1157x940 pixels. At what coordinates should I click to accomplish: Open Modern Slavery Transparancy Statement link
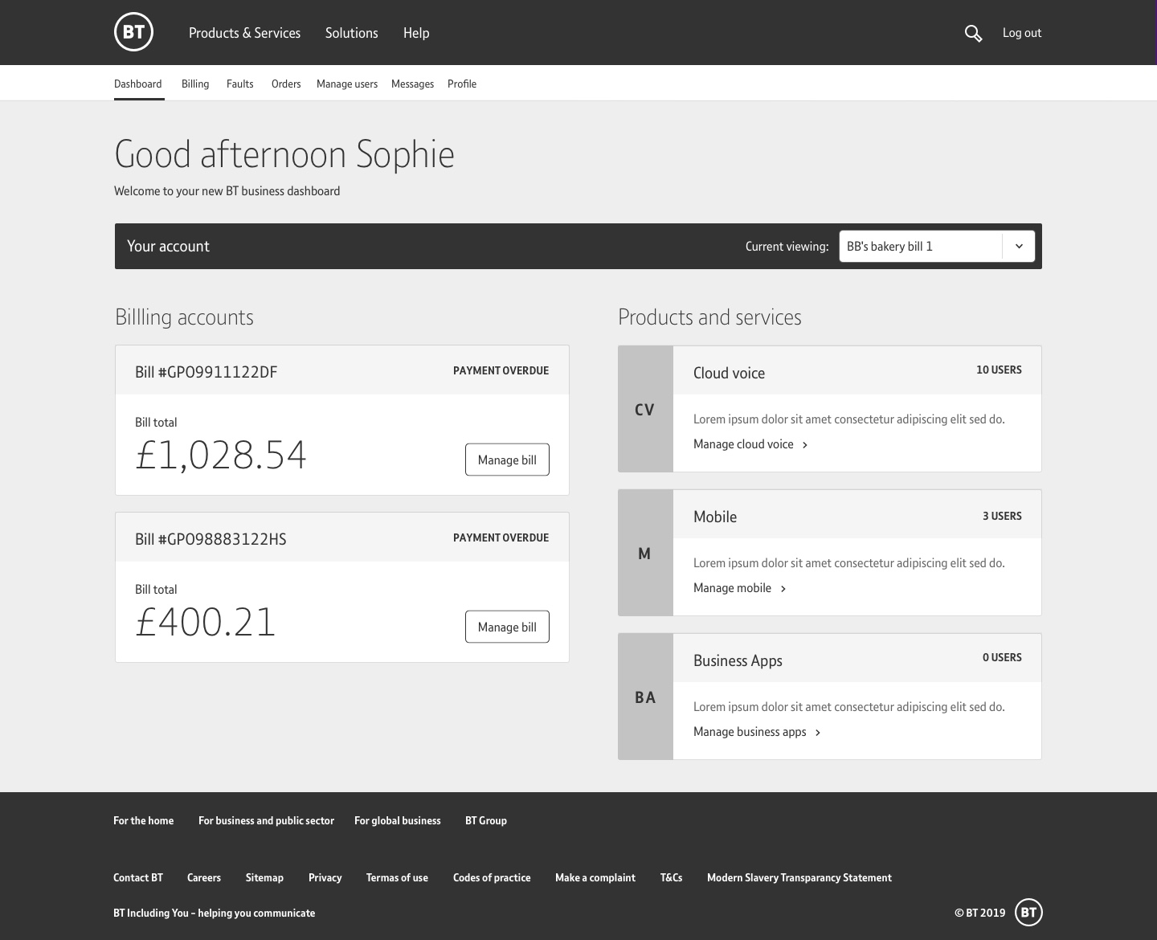pyautogui.click(x=799, y=877)
